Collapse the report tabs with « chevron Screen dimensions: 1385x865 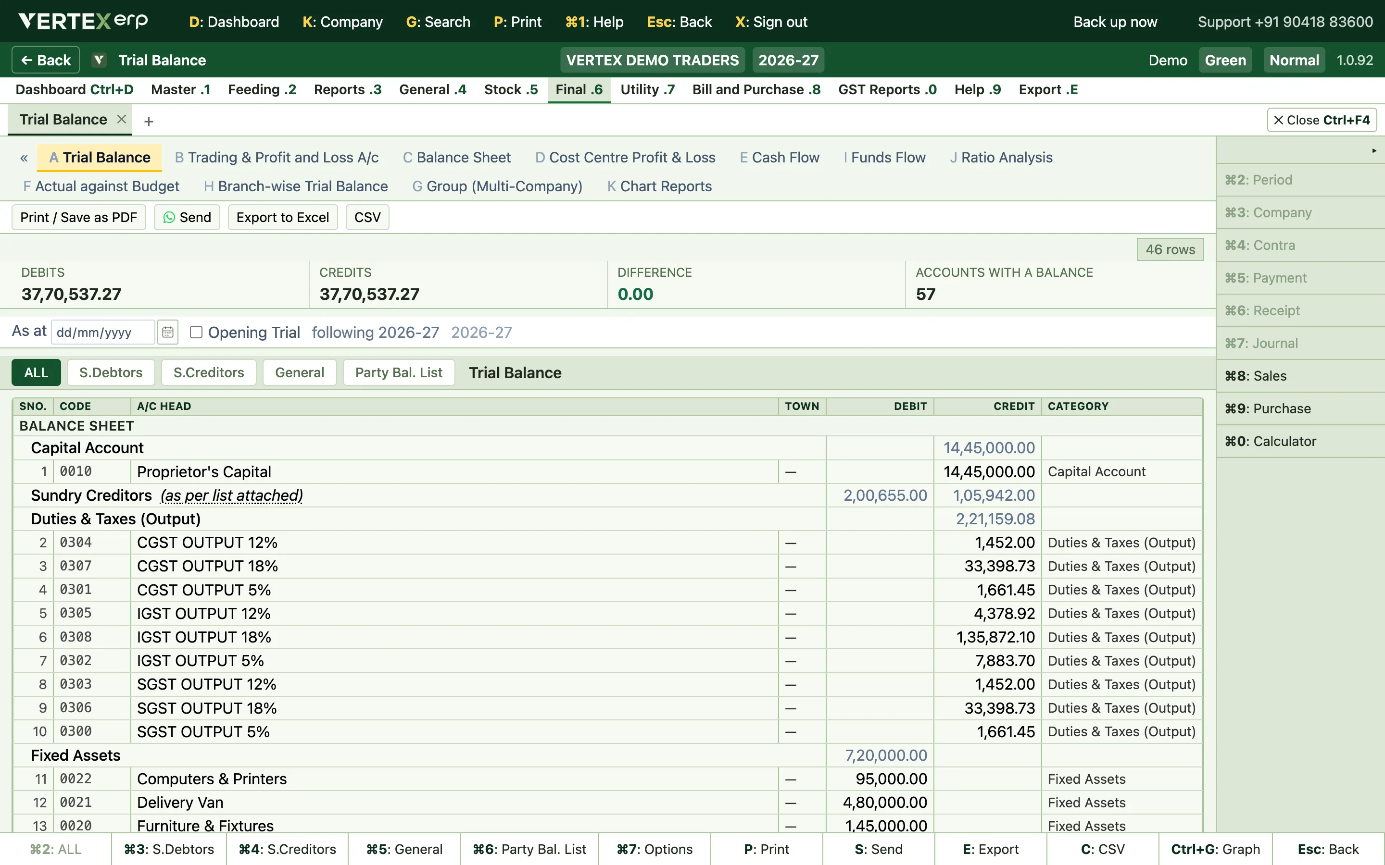(24, 158)
